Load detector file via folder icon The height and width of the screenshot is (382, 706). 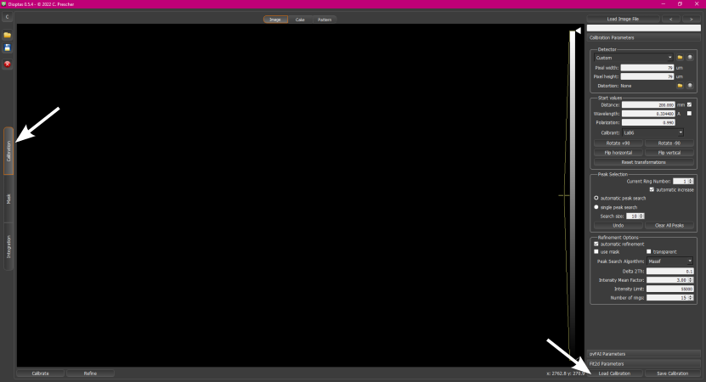(x=680, y=58)
